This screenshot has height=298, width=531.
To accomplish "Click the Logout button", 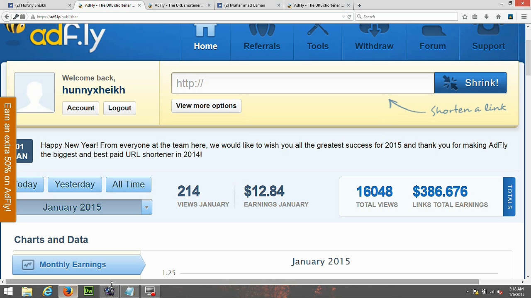I will coord(119,108).
